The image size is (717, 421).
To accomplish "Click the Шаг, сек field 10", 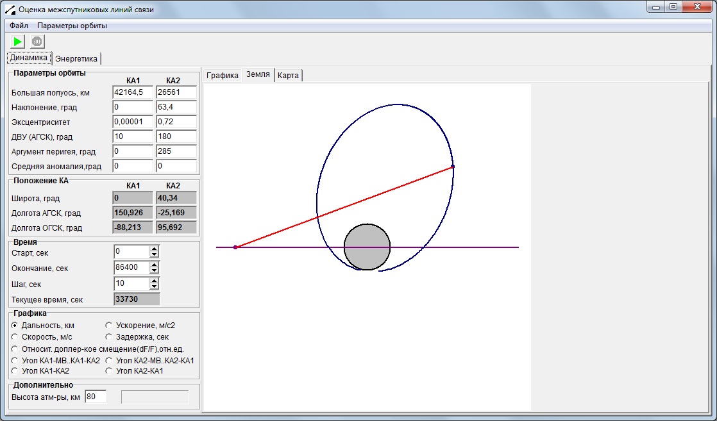I will click(x=131, y=283).
